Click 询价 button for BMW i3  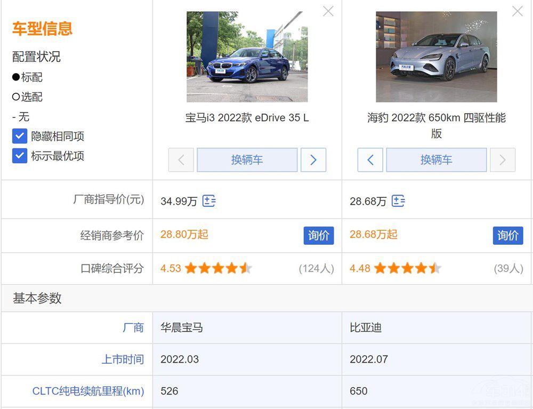coord(319,235)
